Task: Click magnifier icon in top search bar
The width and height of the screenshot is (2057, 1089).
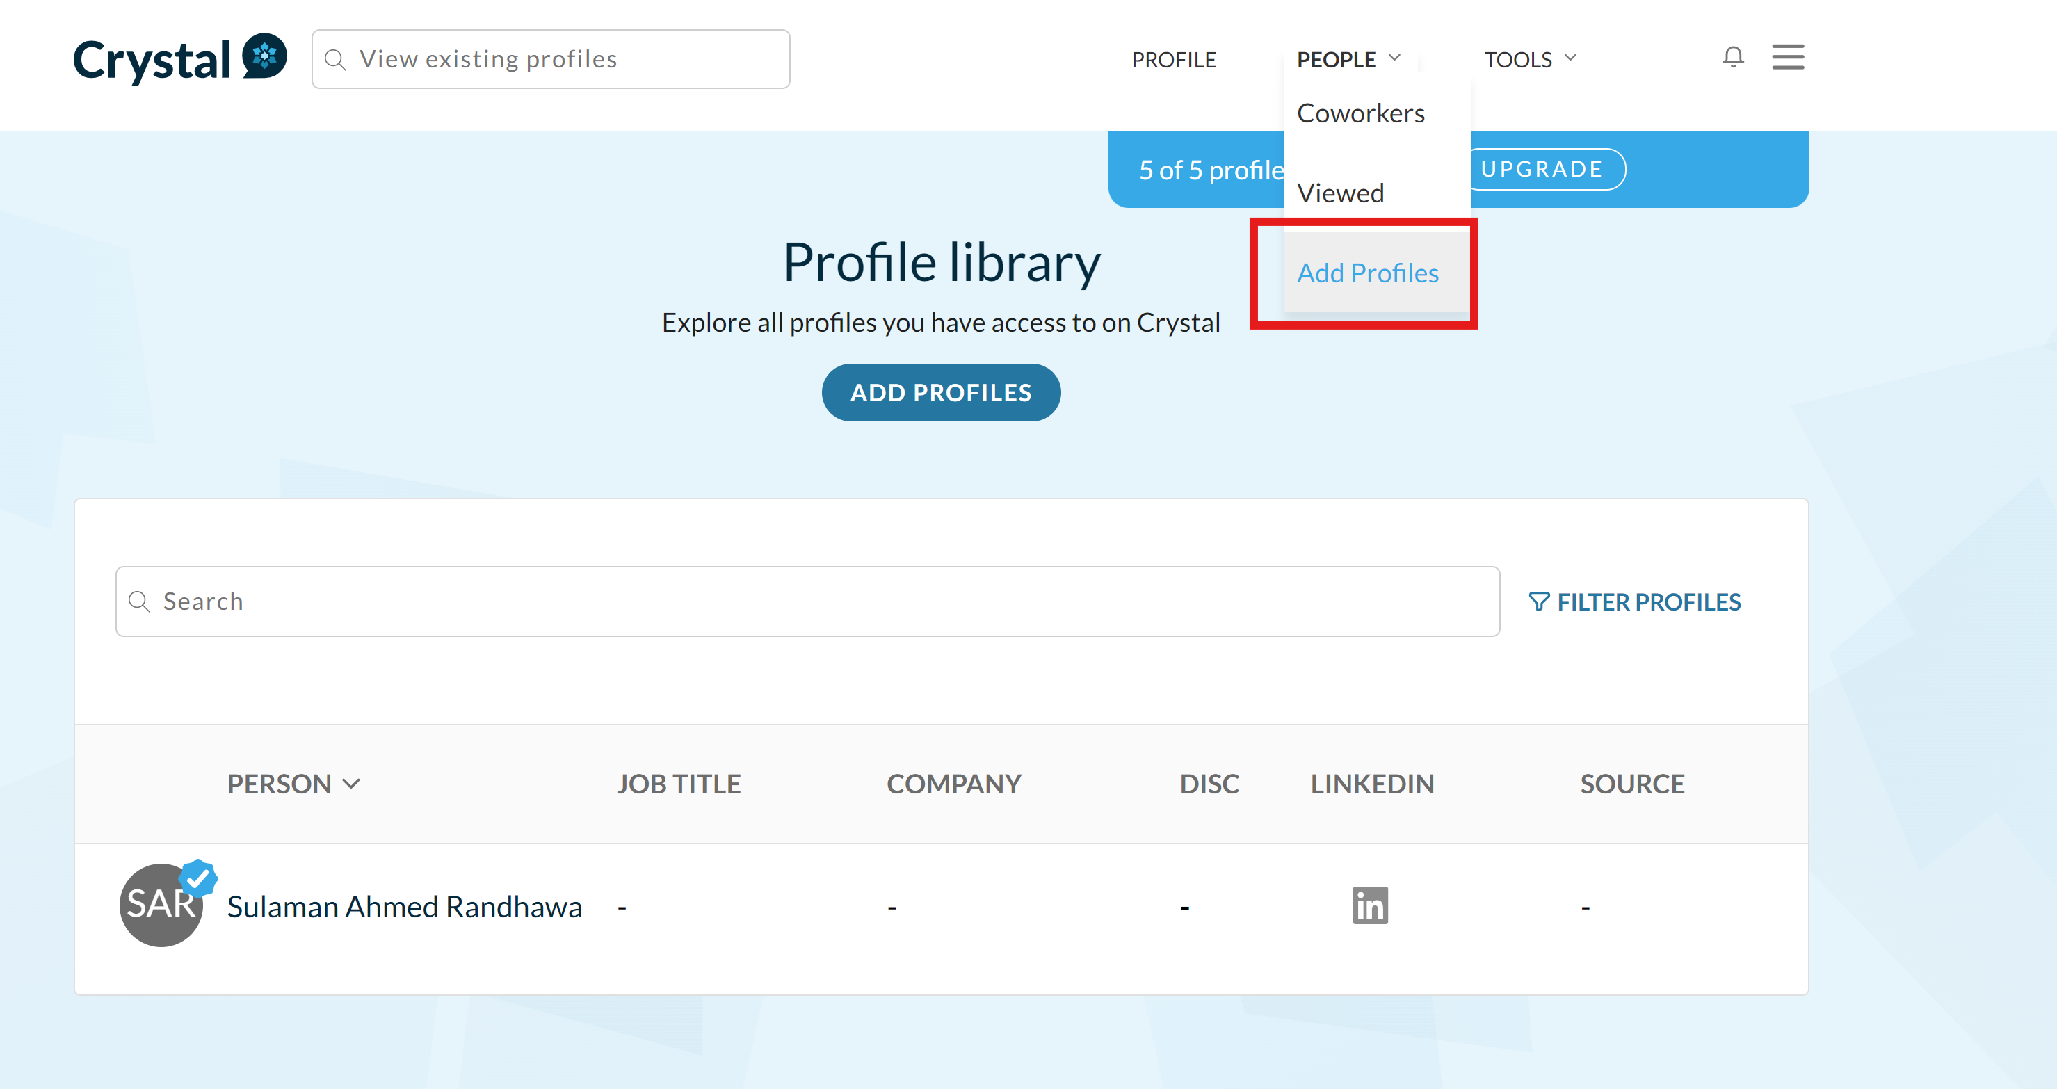Action: pyautogui.click(x=335, y=60)
